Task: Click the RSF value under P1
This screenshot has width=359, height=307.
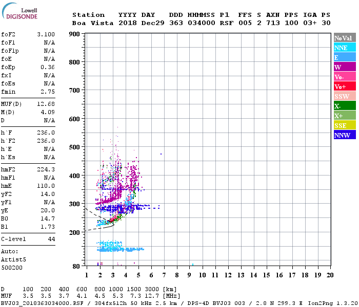Action: (x=227, y=23)
